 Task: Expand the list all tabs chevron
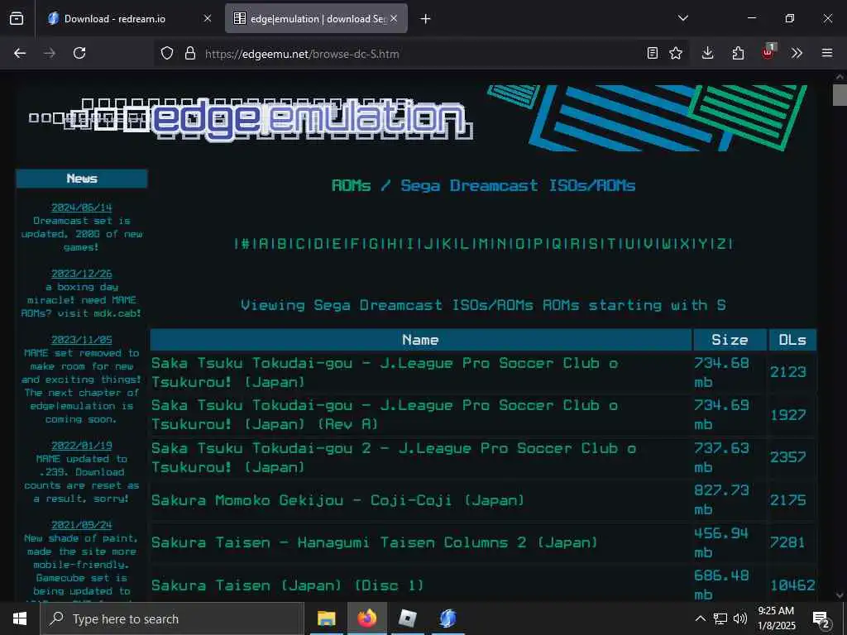tap(683, 18)
